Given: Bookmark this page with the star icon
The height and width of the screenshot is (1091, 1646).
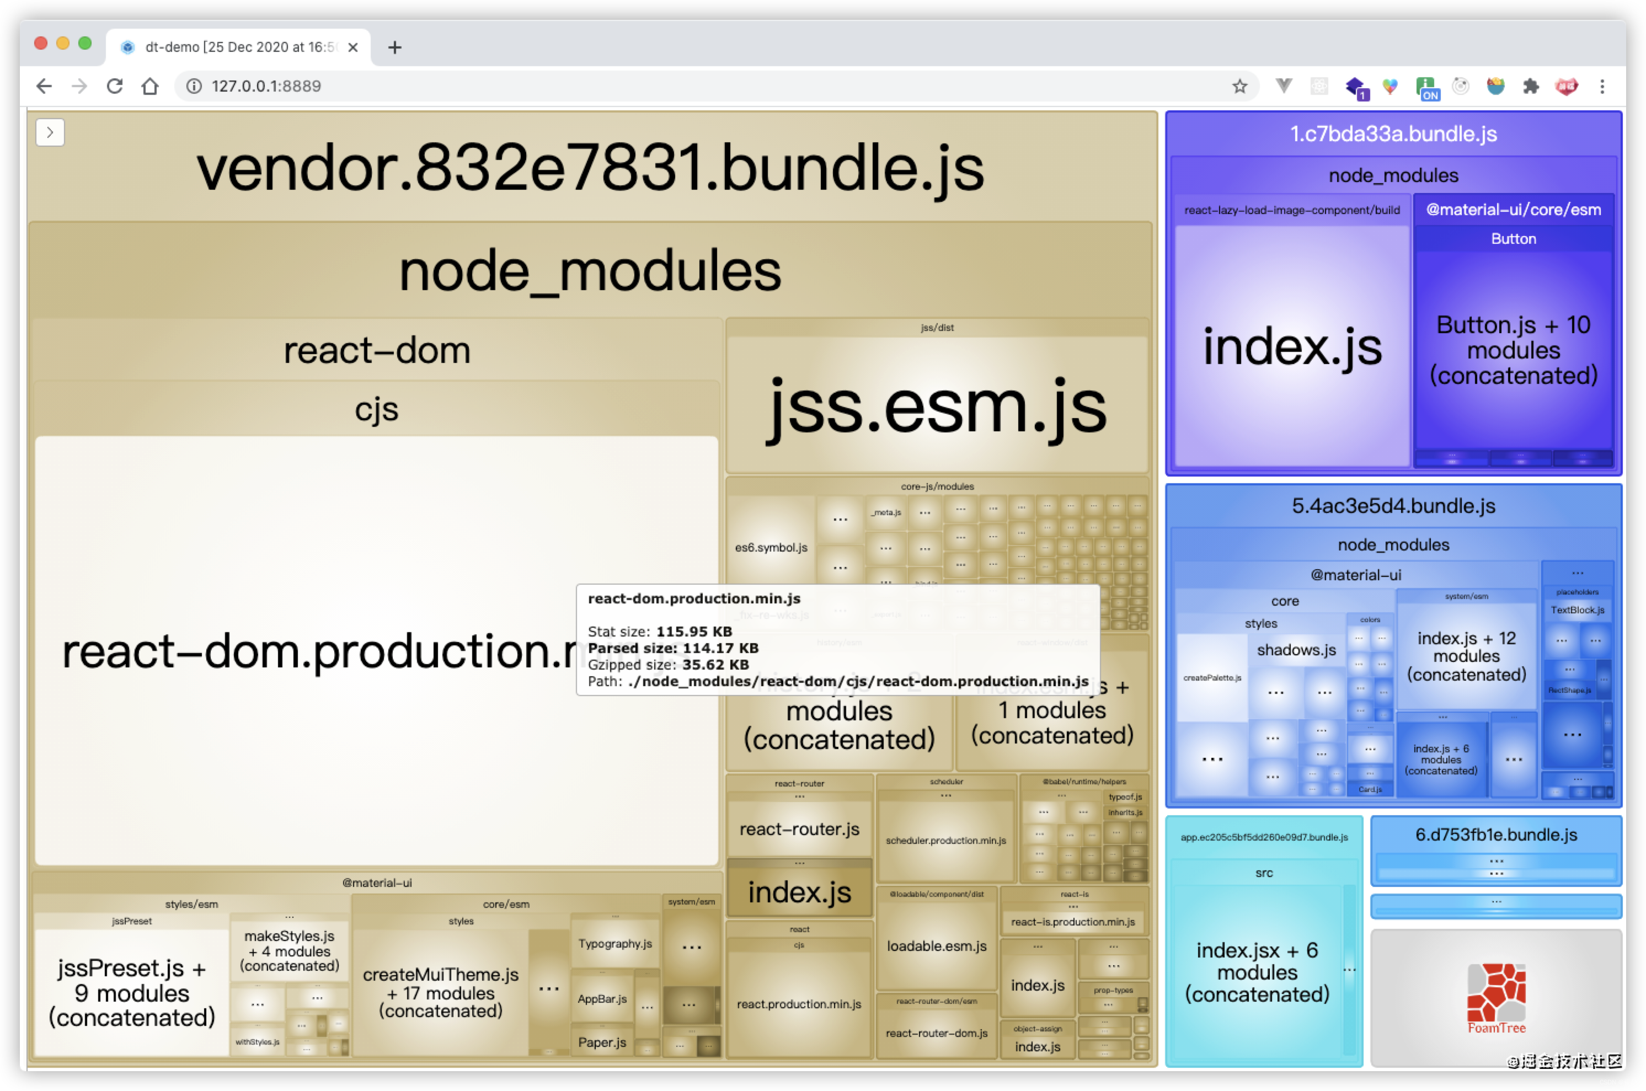Looking at the screenshot, I should click(x=1239, y=86).
